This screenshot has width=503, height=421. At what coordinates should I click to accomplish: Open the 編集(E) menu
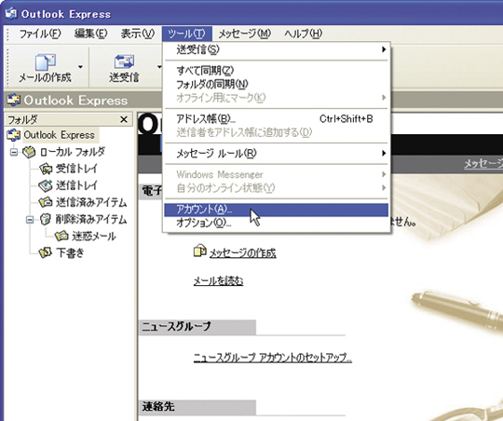(90, 34)
